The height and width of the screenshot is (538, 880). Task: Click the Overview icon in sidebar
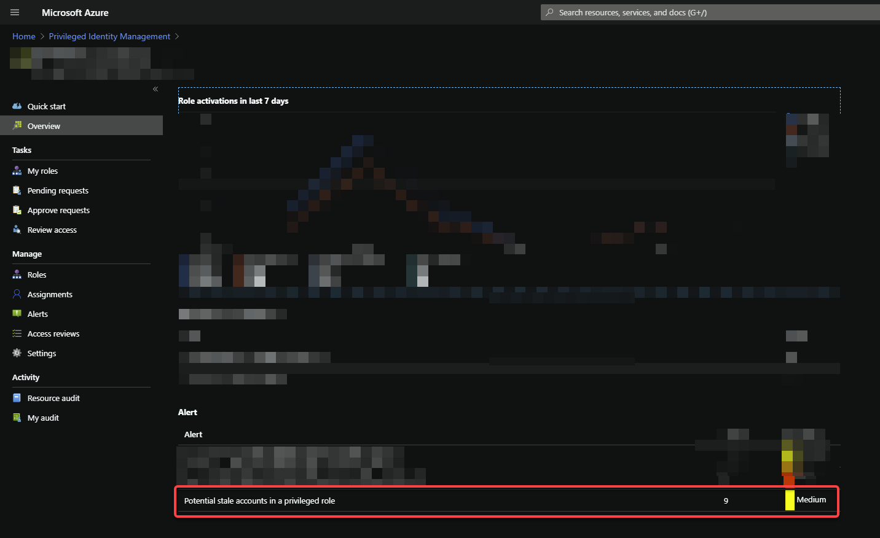pos(17,125)
